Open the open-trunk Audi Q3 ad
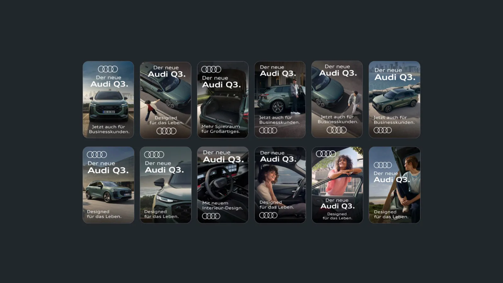The width and height of the screenshot is (503, 283). (223, 100)
